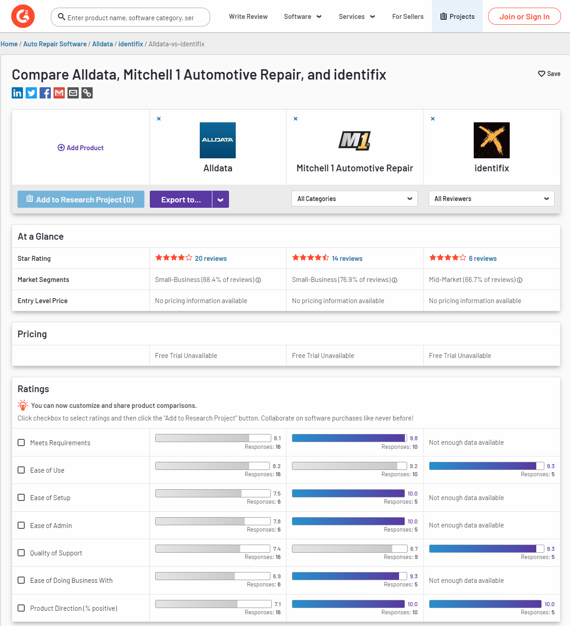Open the Software menu
Screen dimensions: 570x626
[x=302, y=17]
